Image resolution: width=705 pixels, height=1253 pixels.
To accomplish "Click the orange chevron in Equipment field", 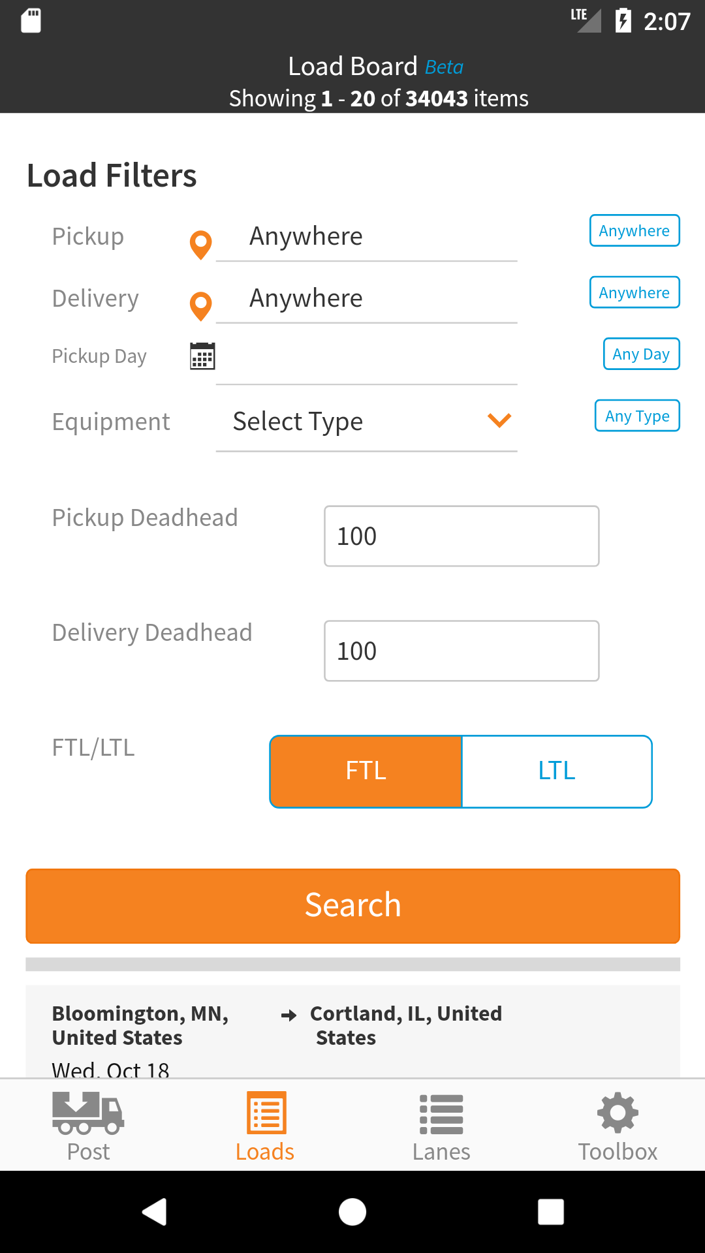I will (x=499, y=420).
